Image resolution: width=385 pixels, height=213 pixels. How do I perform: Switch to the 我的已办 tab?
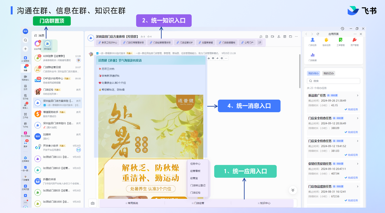point(328,73)
